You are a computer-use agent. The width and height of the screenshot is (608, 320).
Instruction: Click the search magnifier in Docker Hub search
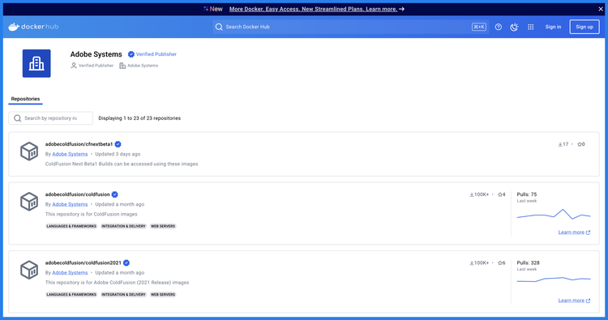click(219, 27)
